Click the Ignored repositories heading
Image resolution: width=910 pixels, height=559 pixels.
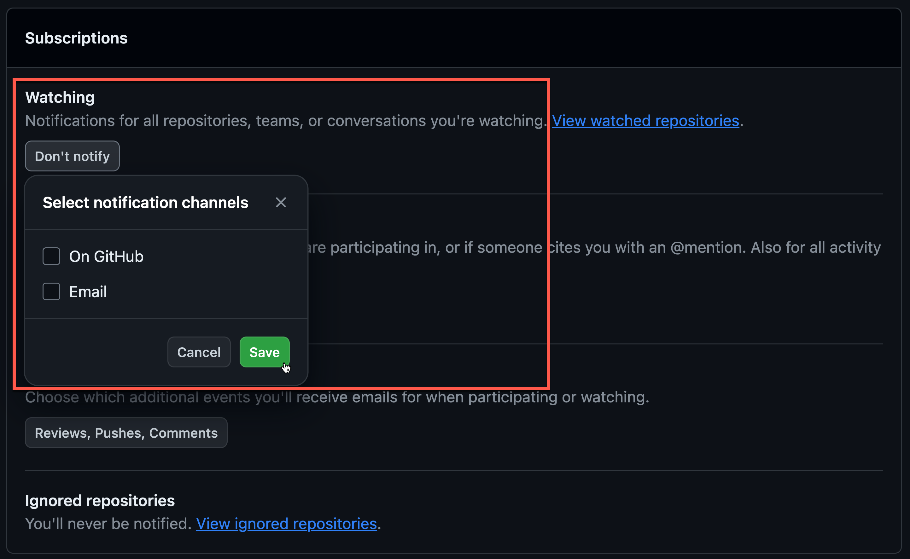pyautogui.click(x=100, y=501)
